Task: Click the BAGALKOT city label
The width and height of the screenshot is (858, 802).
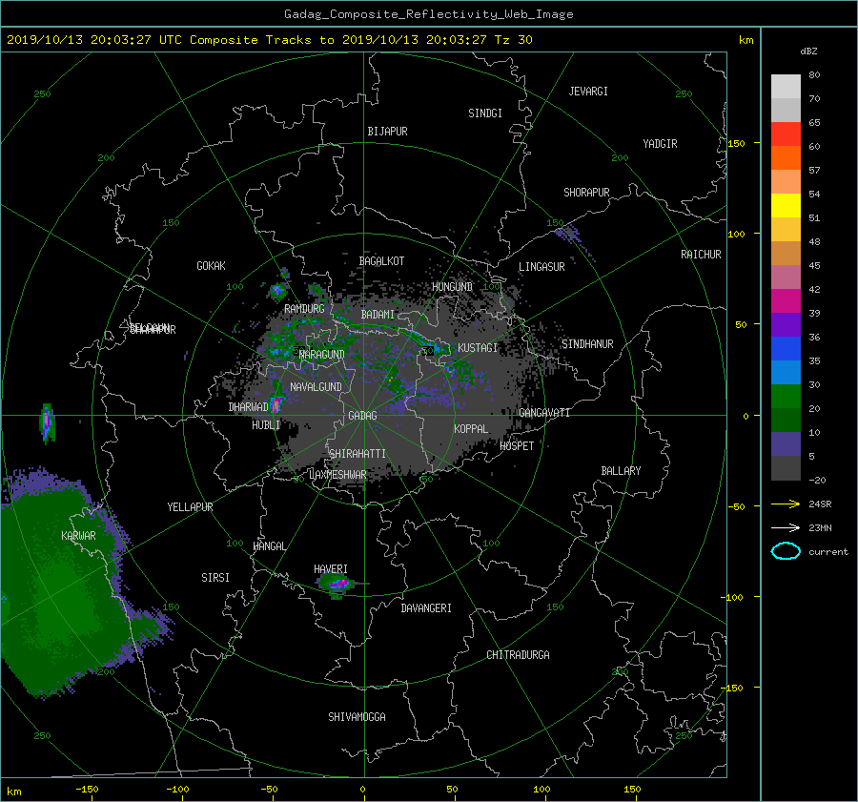Action: point(381,261)
